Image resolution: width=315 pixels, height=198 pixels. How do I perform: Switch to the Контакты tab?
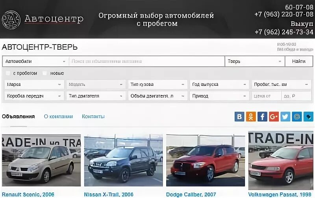coord(93,116)
